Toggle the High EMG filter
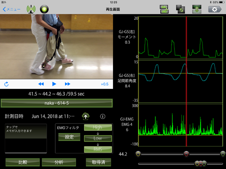The height and width of the screenshot is (169, 226). coord(98,128)
